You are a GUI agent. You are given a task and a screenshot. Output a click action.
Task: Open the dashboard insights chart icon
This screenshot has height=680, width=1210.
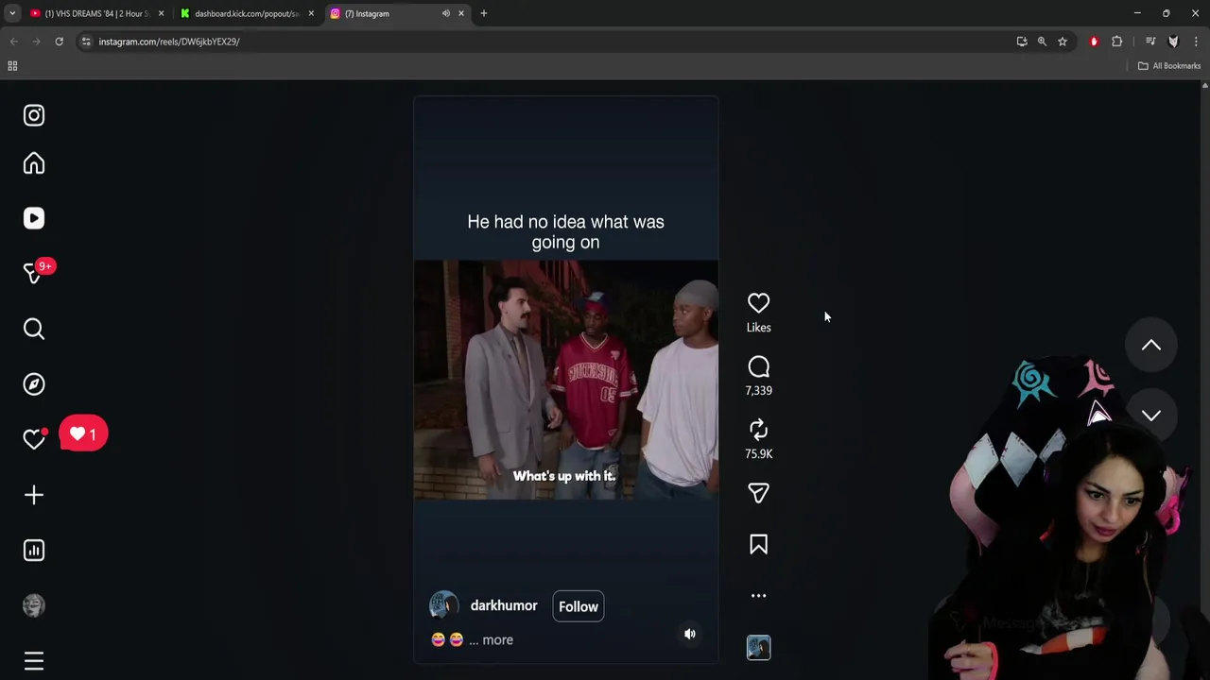point(34,550)
